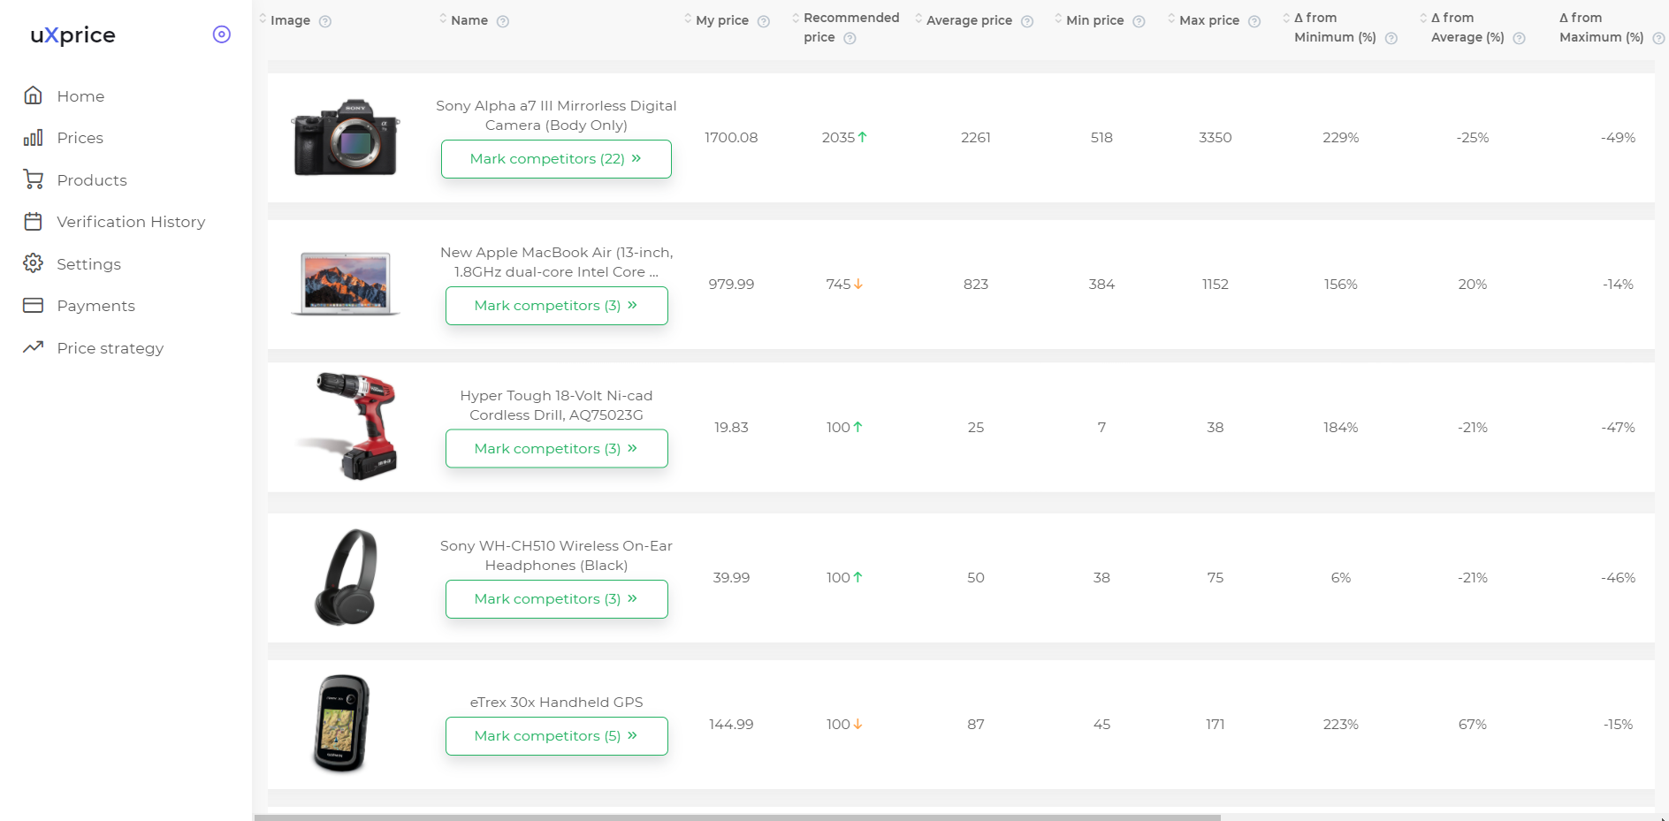Go to Price strategy
The width and height of the screenshot is (1669, 821).
pyautogui.click(x=111, y=348)
